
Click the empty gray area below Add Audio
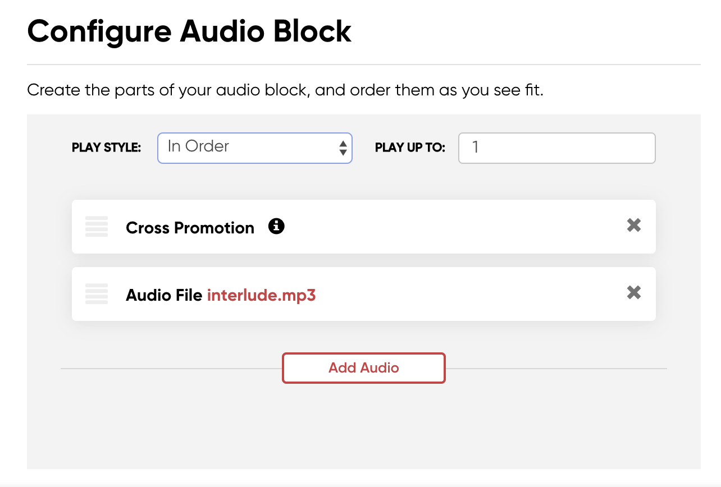point(364,426)
